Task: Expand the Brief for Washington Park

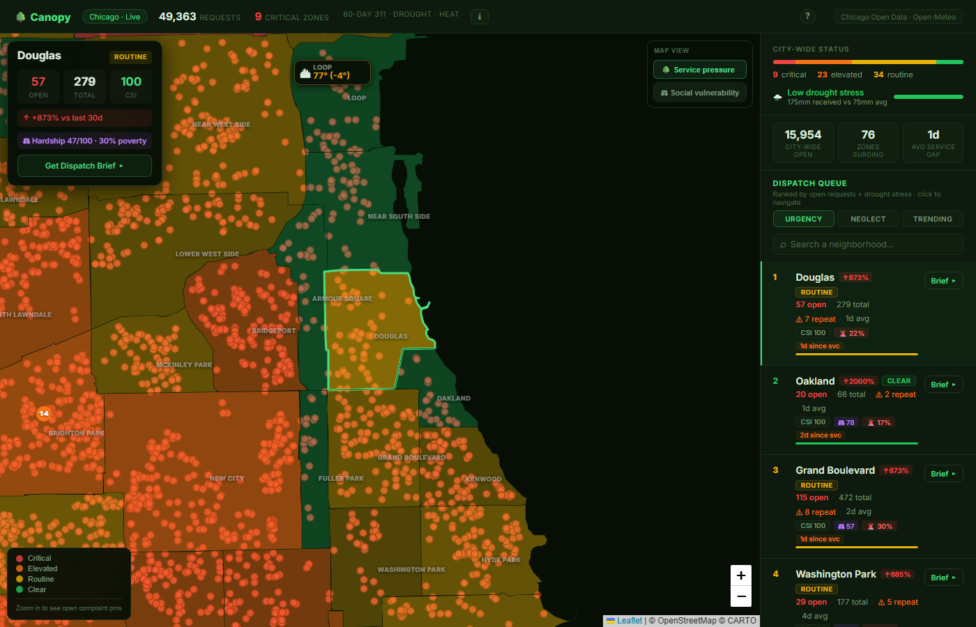Action: click(x=943, y=578)
